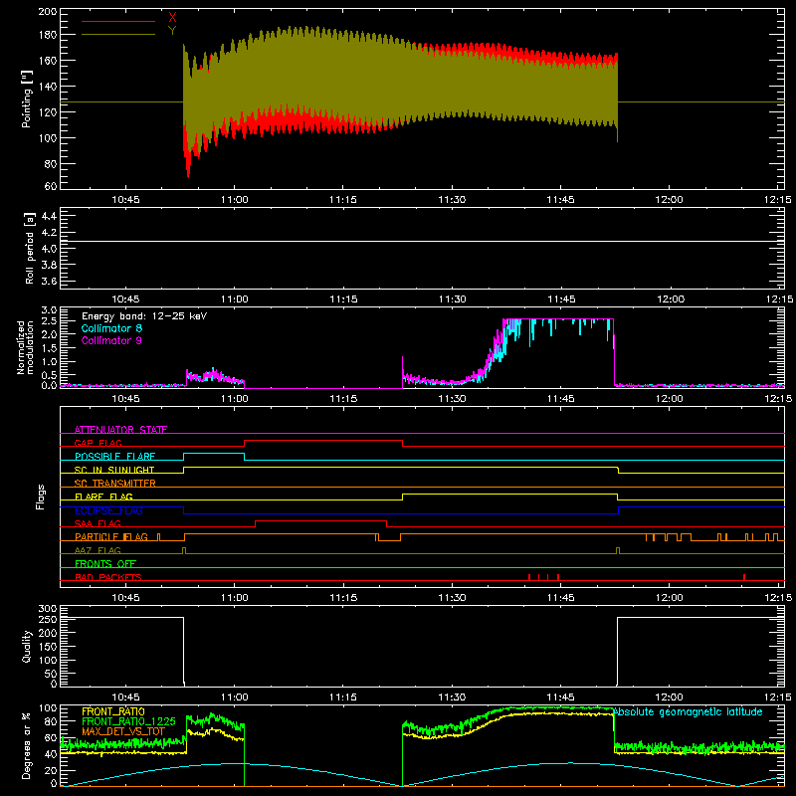Click the Quality axis title
The height and width of the screenshot is (796, 796).
(27, 646)
